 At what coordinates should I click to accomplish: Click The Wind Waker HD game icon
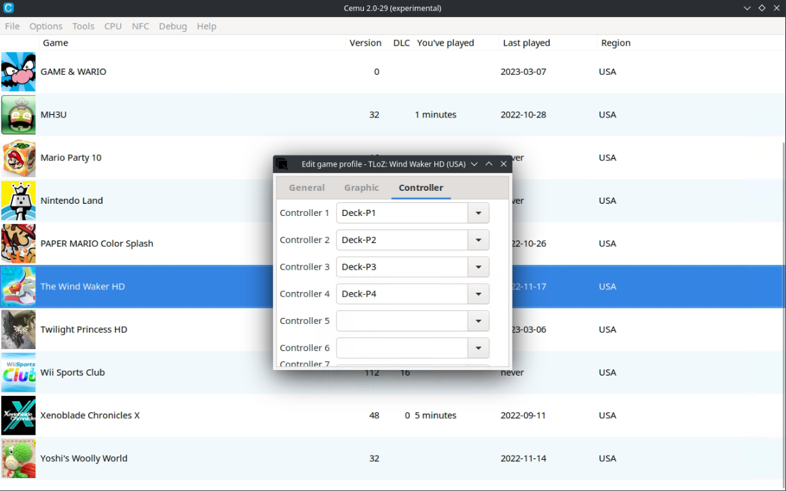coord(18,287)
